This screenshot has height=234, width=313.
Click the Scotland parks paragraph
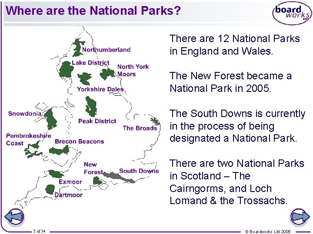point(237,182)
